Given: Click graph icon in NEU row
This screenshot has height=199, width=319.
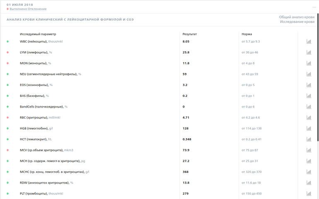Looking at the screenshot, I should click(x=309, y=74).
